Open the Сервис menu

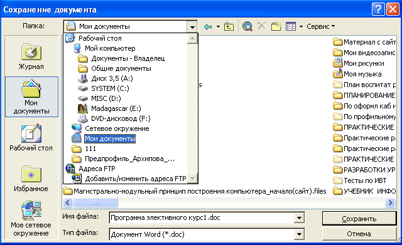click(321, 26)
